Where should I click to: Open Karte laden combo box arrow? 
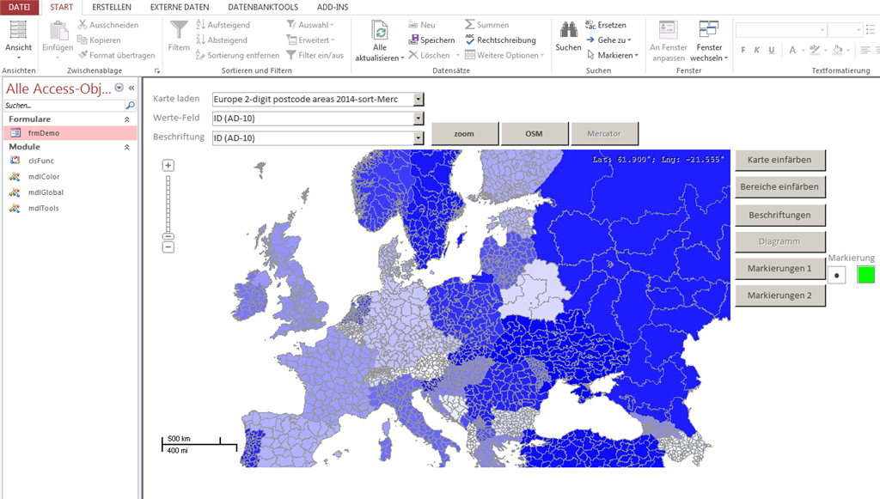419,100
